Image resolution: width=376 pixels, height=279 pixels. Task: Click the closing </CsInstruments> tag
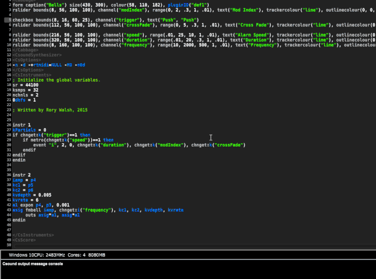(33, 235)
